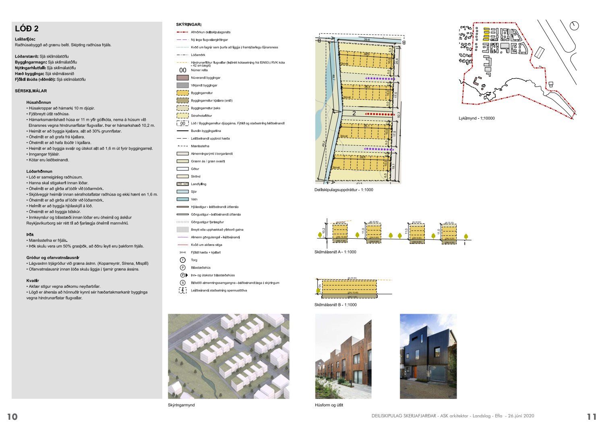Click the '00' Númer reits legend symbol
Screen dimensions: 604x427
pyautogui.click(x=182, y=70)
